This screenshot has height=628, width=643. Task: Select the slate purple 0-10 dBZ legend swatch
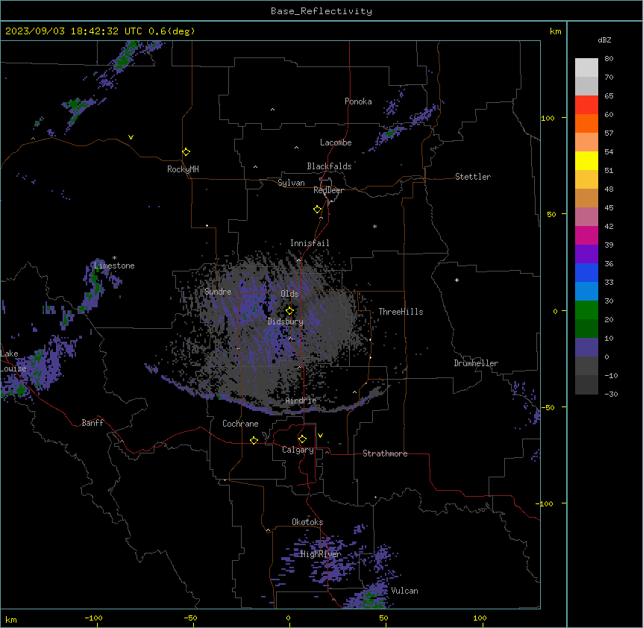point(586,348)
